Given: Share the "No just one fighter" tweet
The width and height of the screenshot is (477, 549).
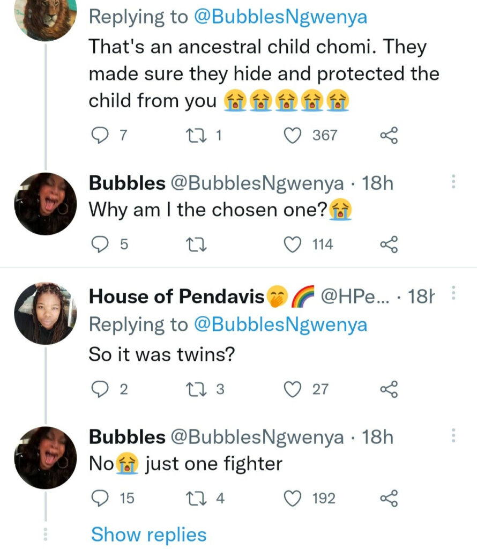Looking at the screenshot, I should click(389, 499).
